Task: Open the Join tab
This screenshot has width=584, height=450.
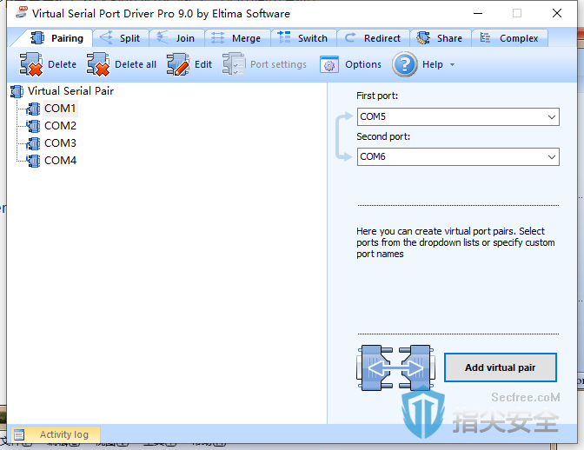Action: (176, 38)
